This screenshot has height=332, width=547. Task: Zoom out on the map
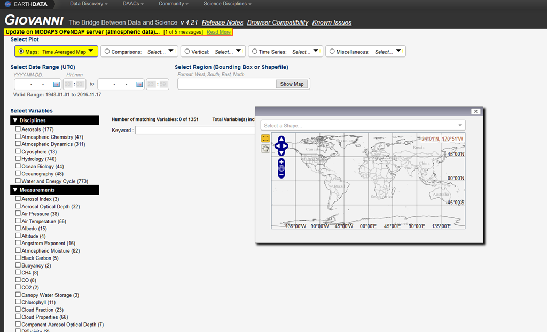[282, 175]
